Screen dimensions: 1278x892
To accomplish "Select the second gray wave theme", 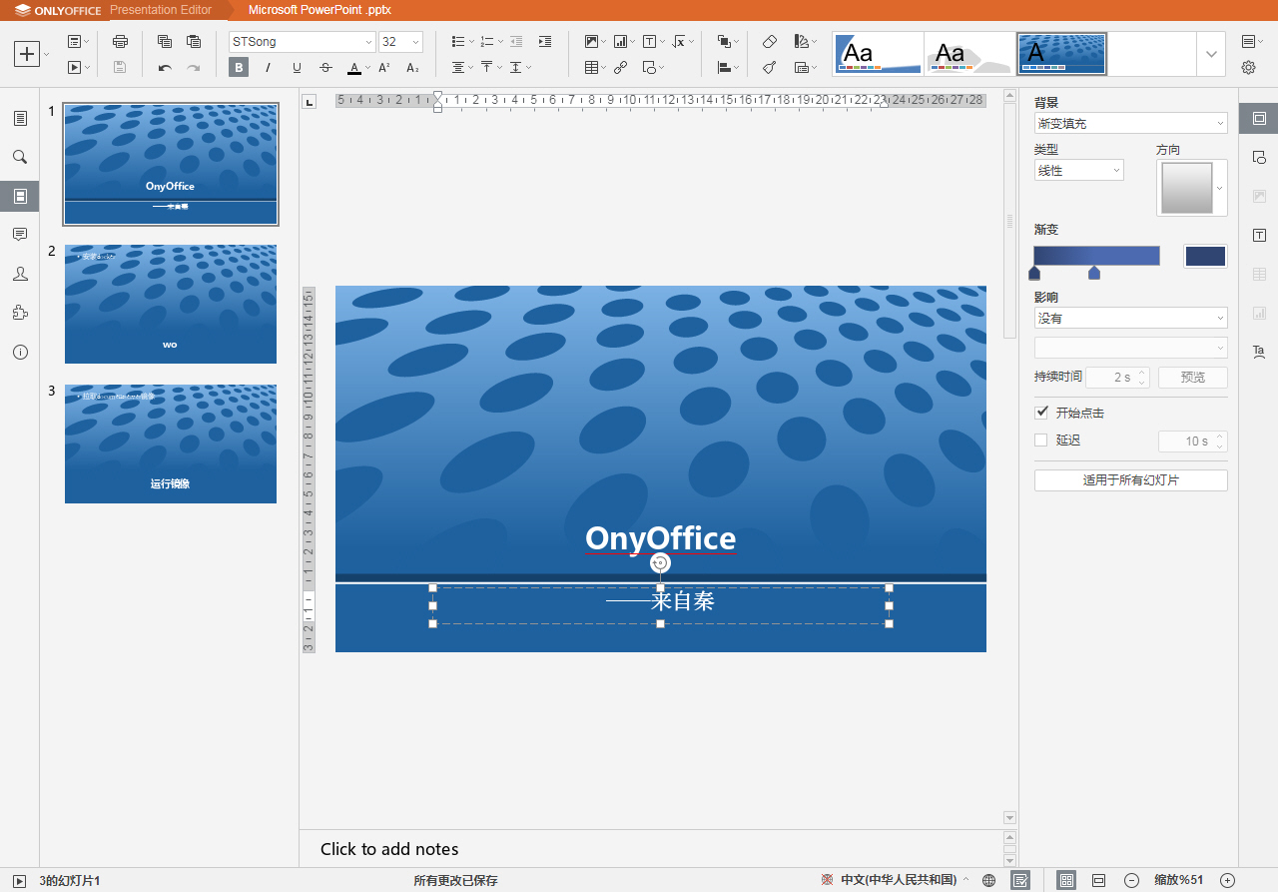I will pyautogui.click(x=968, y=53).
